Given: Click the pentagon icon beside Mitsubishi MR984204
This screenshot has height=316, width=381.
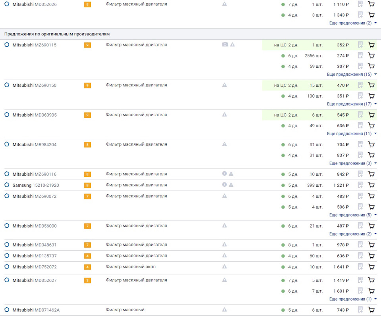Looking at the screenshot, I should pyautogui.click(x=7, y=144).
